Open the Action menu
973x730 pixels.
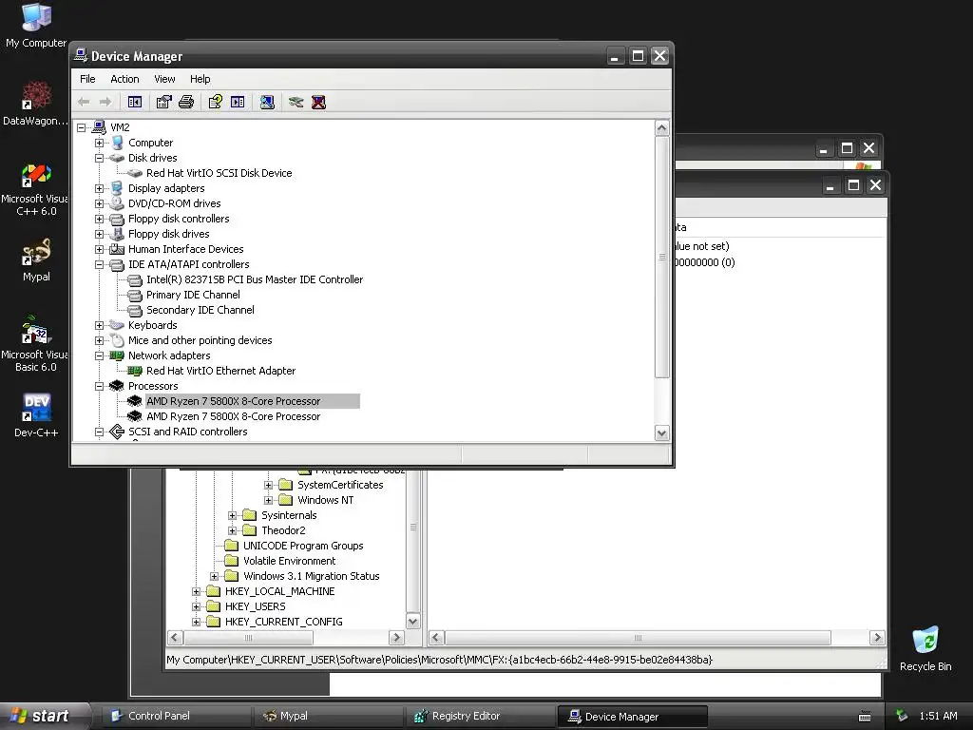click(124, 79)
